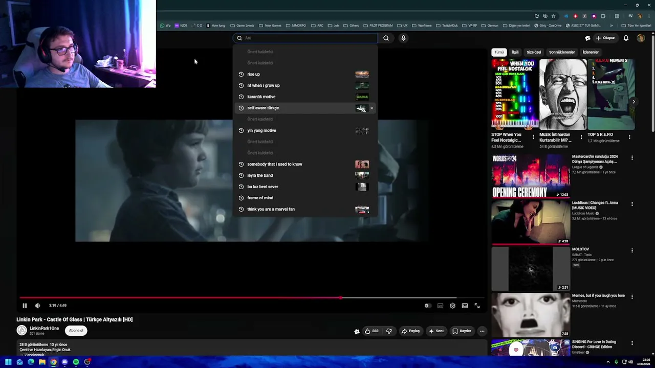655x368 pixels.
Task: Select the 'frame of mind' suggestion
Action: tap(305, 198)
